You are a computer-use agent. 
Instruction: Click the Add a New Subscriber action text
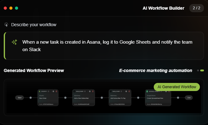coord(81,98)
